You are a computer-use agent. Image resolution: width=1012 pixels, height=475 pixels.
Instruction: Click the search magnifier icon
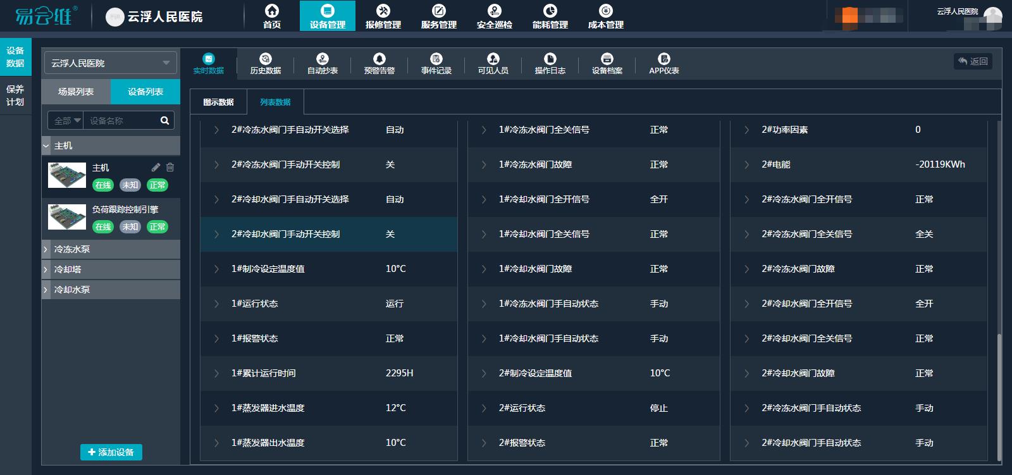pyautogui.click(x=164, y=121)
